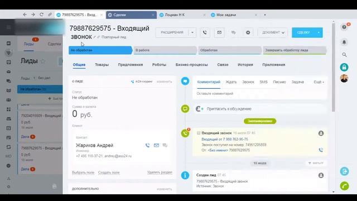Click the blue СДЕЛКУ button
The image size is (357, 201).
point(303,32)
